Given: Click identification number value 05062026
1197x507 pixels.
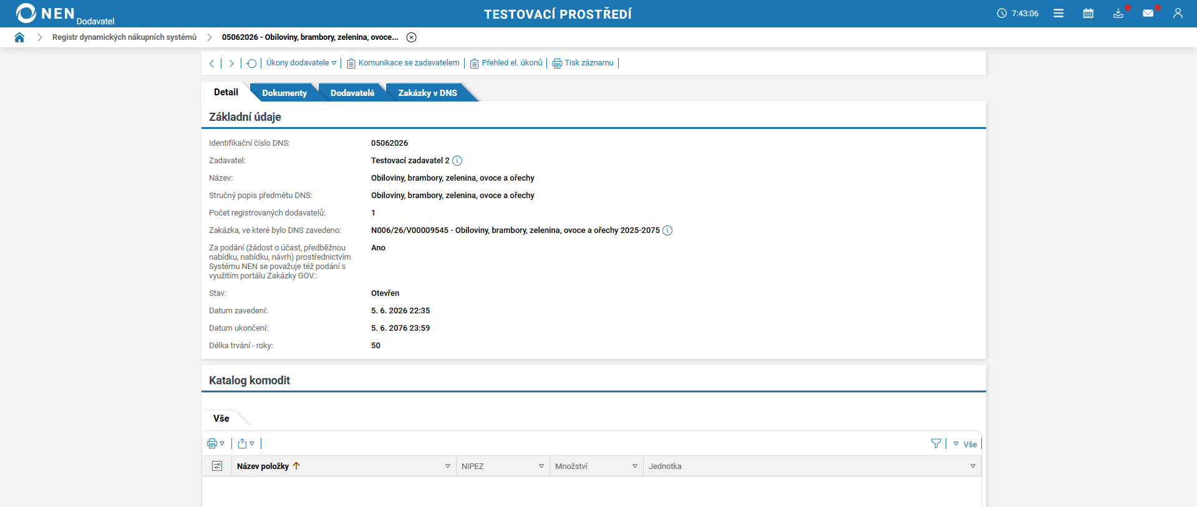Looking at the screenshot, I should (x=390, y=143).
